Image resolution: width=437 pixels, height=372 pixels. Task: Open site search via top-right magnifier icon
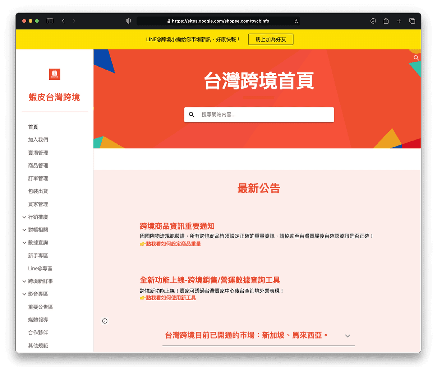pyautogui.click(x=416, y=58)
